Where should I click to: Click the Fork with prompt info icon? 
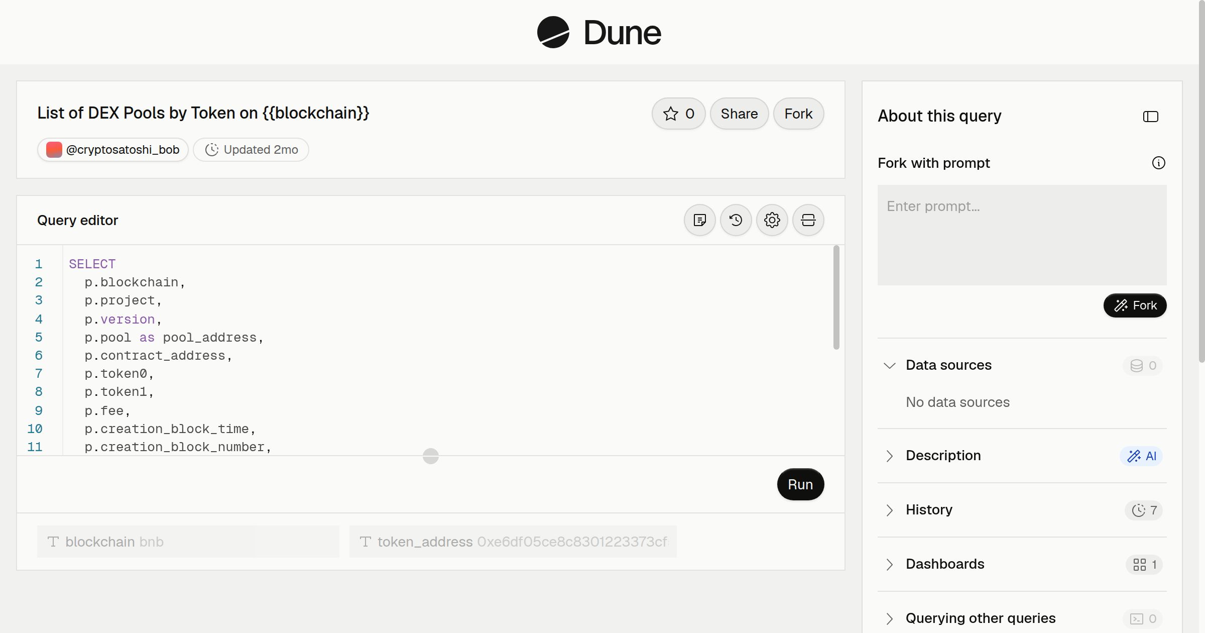(x=1159, y=163)
